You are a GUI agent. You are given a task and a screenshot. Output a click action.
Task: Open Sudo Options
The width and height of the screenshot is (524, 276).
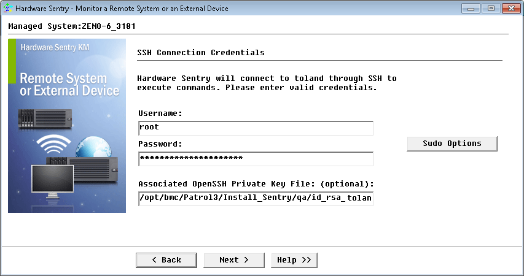tap(452, 144)
